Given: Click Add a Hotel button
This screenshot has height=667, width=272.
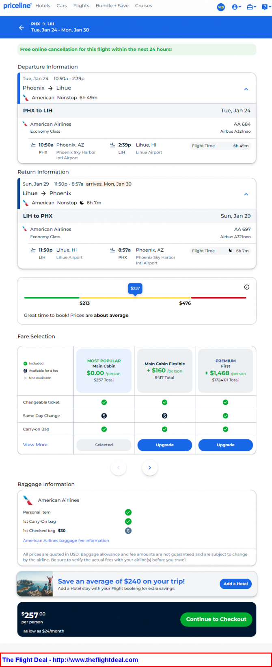Looking at the screenshot, I should point(236,584).
